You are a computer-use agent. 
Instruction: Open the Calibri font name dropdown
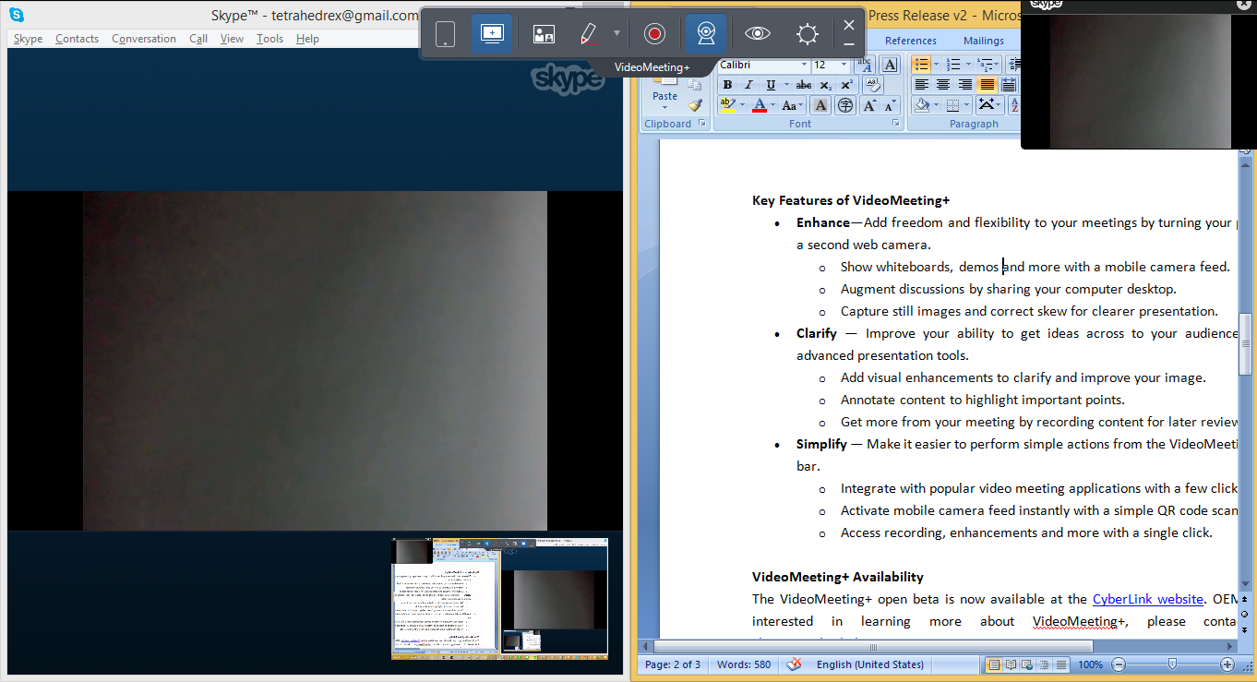coord(802,65)
